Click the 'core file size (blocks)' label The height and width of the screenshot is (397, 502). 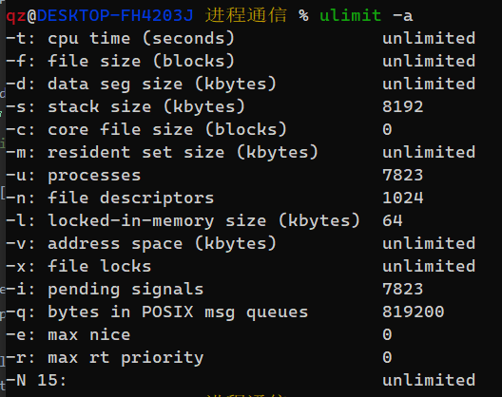point(167,130)
